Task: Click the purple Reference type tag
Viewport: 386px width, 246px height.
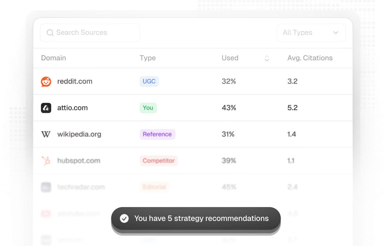Action: [157, 134]
